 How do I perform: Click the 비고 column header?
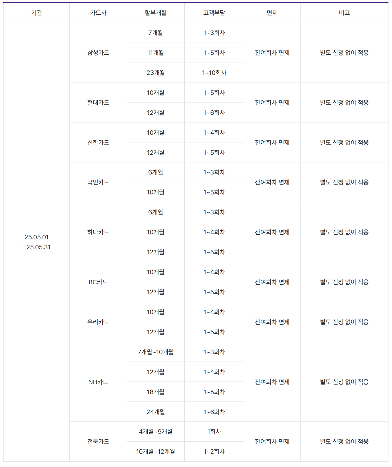coord(344,13)
